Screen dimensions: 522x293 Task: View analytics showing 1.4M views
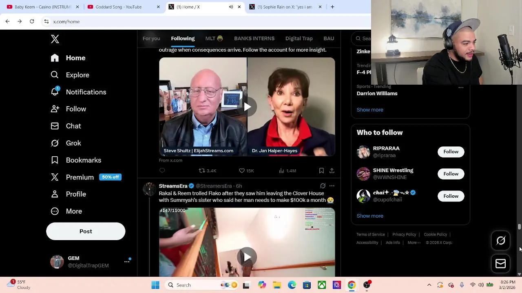[x=287, y=171]
